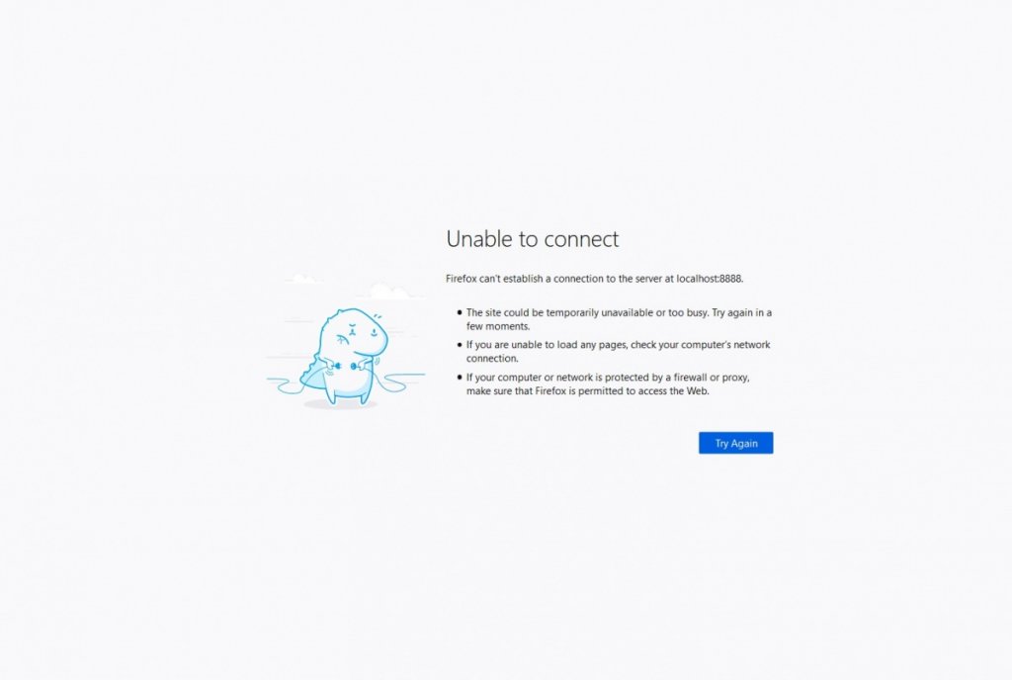Click the localhost:8888 address text

[x=709, y=279]
